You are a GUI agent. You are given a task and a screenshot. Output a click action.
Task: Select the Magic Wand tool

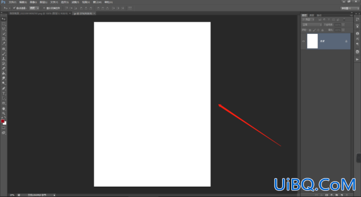[4, 34]
